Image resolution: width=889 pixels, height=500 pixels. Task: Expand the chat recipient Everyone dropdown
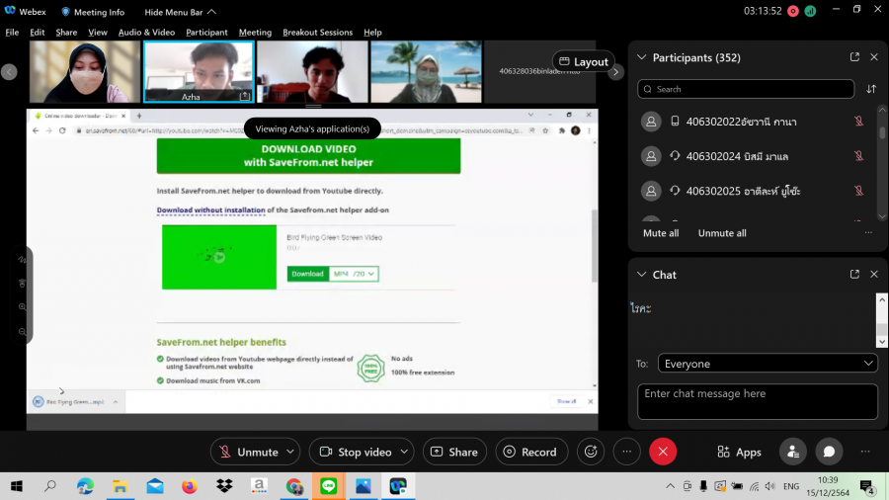[767, 364]
